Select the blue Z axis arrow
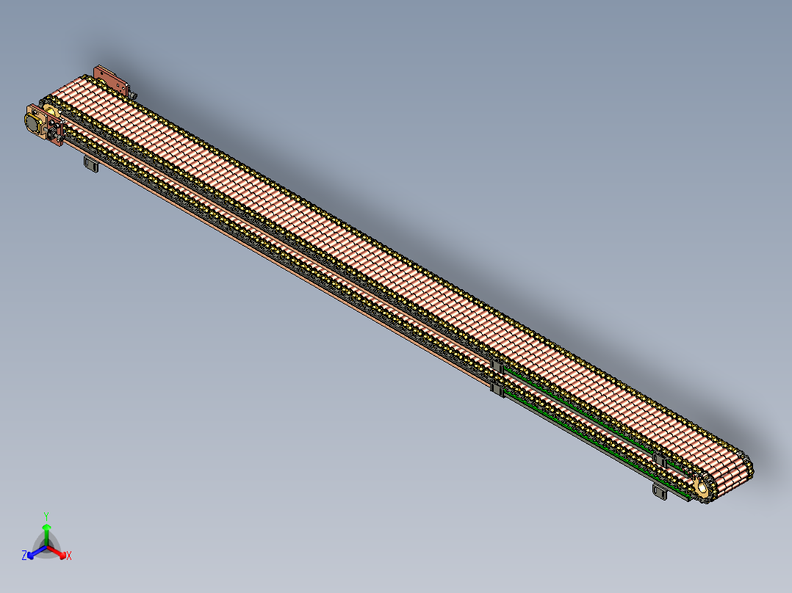 [x=31, y=556]
